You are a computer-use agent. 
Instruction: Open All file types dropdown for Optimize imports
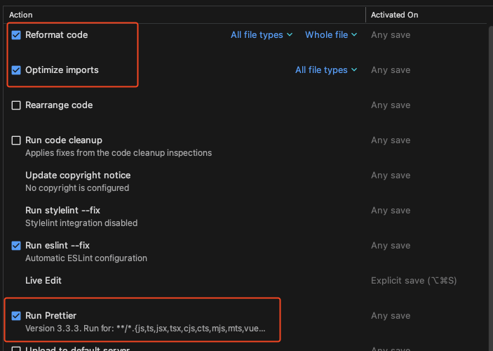326,70
